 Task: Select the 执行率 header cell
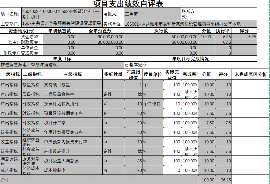tap(223, 31)
